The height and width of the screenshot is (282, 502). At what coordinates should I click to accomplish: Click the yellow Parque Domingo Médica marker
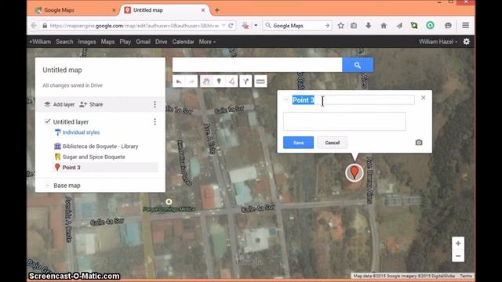169,201
